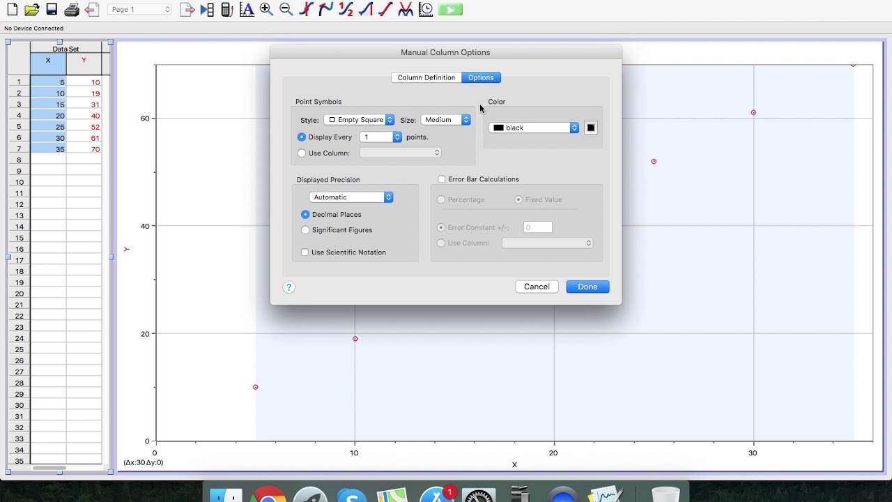Open the Automatic precision dropdown
The width and height of the screenshot is (892, 502).
coord(351,197)
